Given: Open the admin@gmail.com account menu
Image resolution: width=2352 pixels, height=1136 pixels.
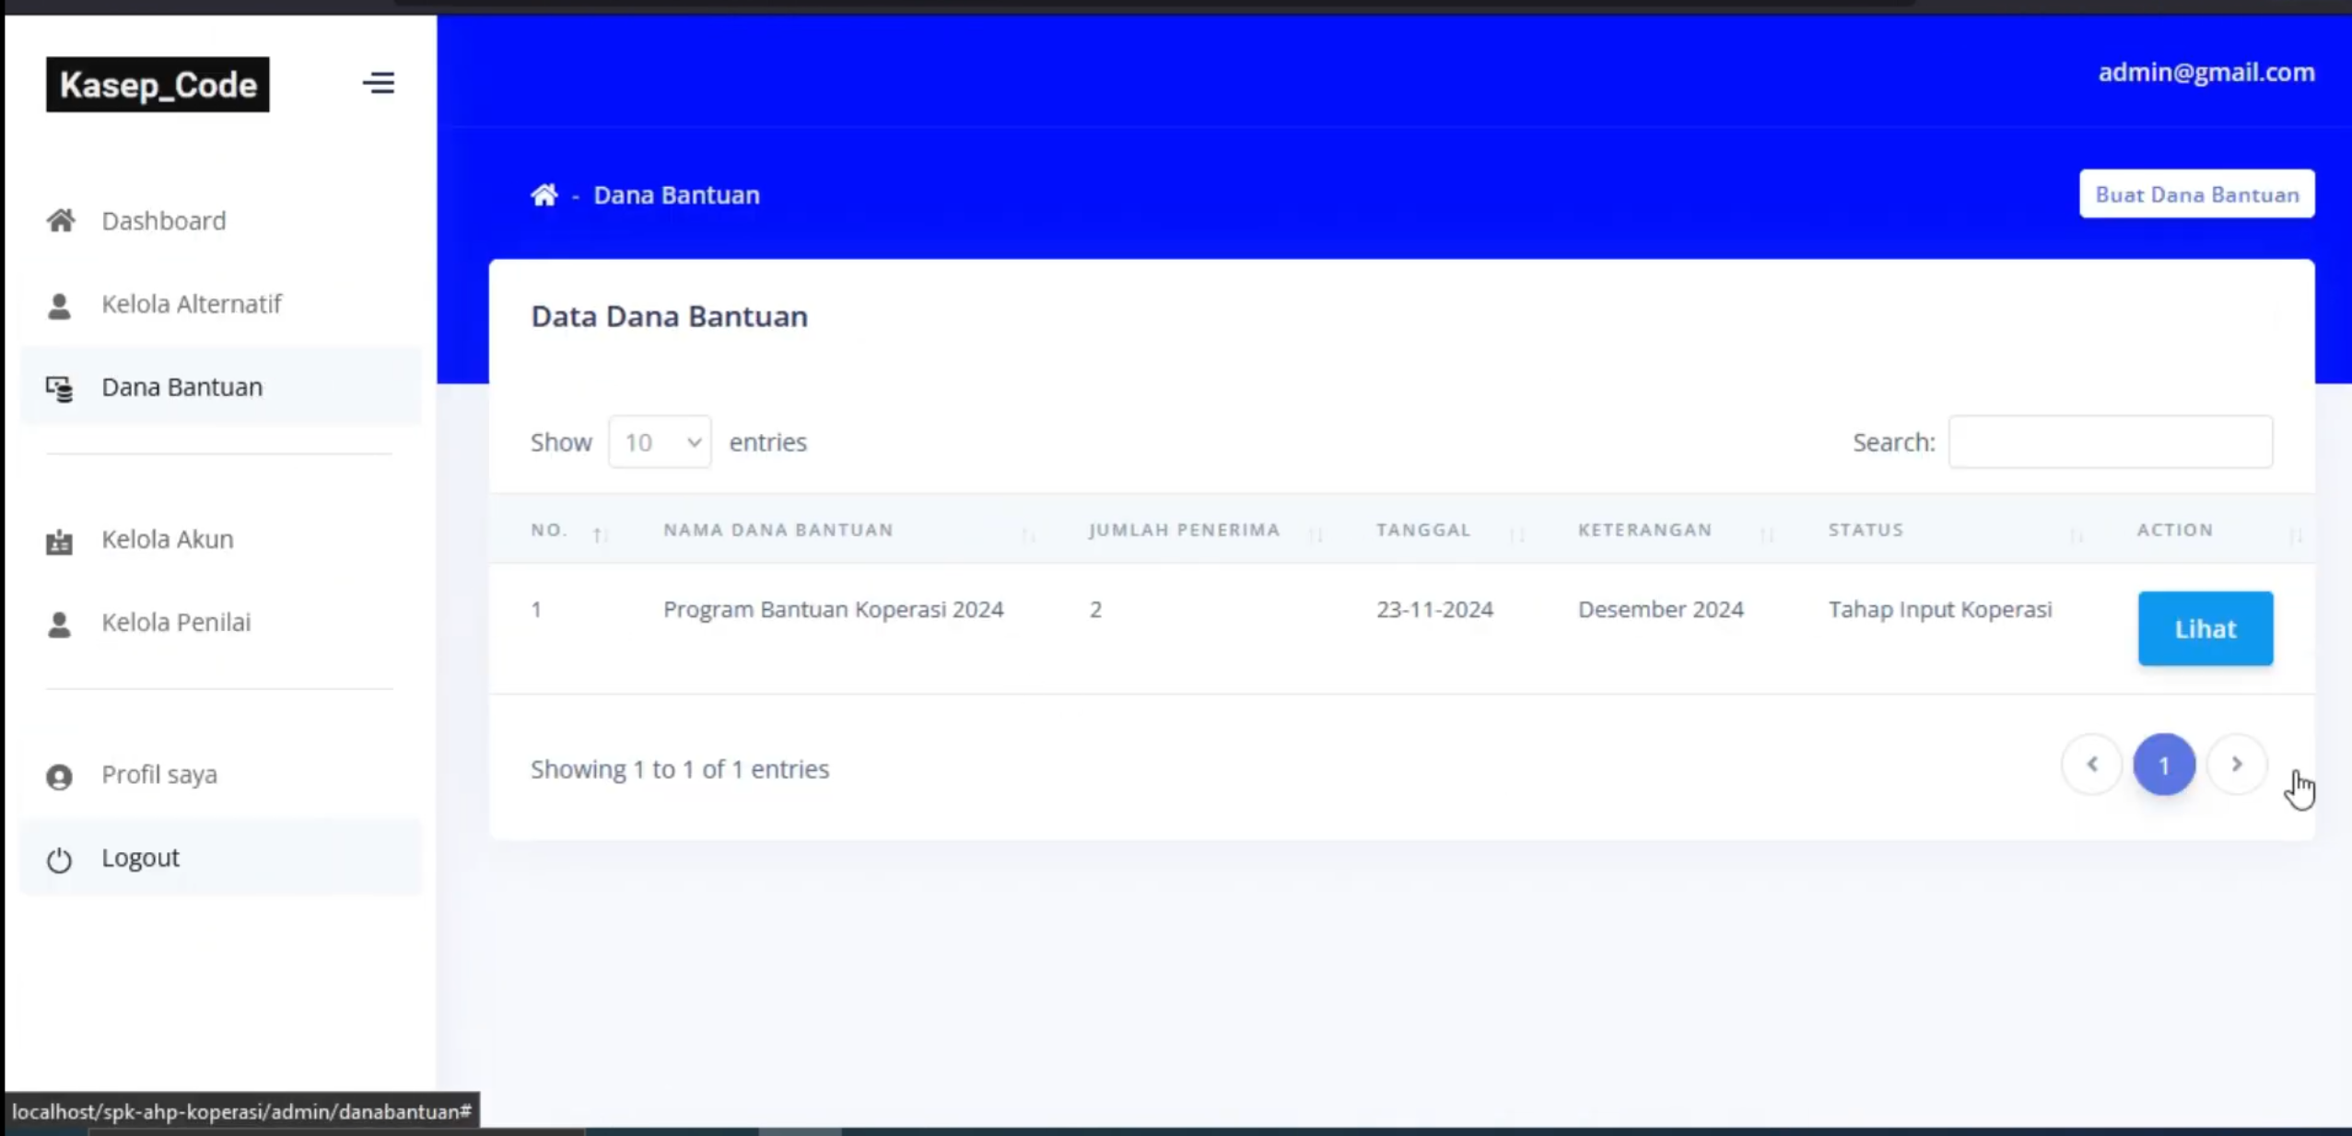Looking at the screenshot, I should (2206, 72).
